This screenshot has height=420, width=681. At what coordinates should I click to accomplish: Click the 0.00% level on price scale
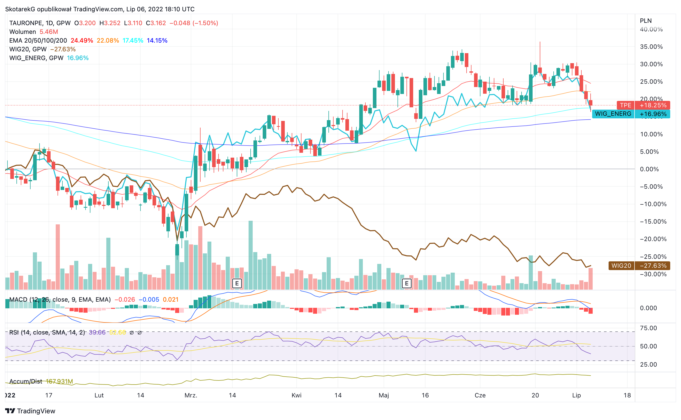(649, 169)
